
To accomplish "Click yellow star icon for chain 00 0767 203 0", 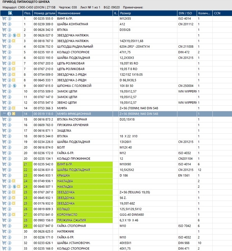I will click(x=14, y=63).
